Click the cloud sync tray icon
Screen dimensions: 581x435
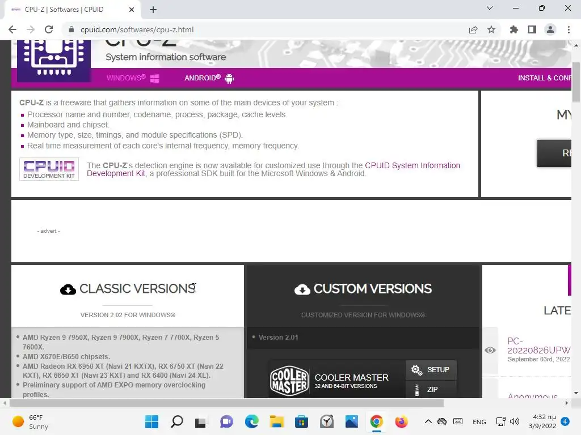(442, 421)
